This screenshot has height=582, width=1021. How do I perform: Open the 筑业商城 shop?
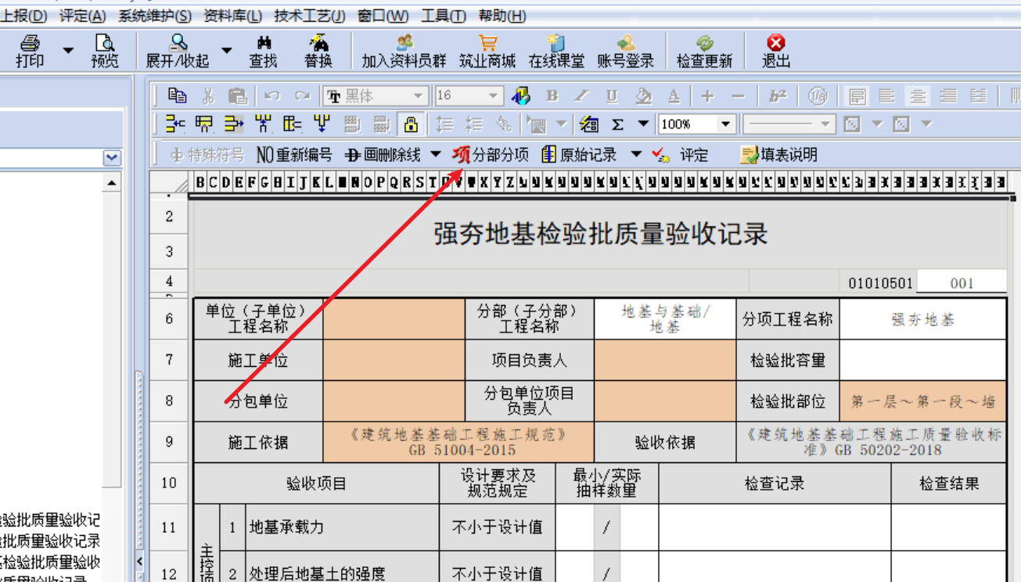(487, 51)
